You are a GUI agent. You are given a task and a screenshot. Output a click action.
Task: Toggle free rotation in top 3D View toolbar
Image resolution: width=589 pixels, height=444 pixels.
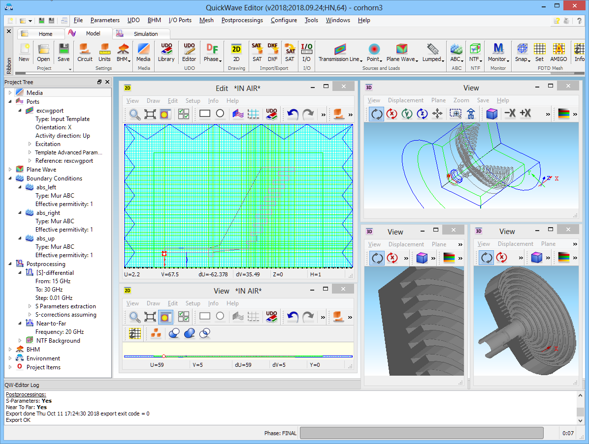tap(377, 114)
